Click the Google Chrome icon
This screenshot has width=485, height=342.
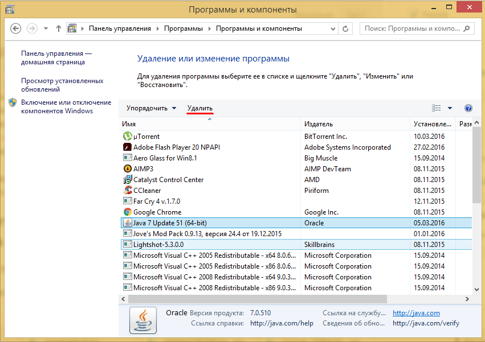128,212
